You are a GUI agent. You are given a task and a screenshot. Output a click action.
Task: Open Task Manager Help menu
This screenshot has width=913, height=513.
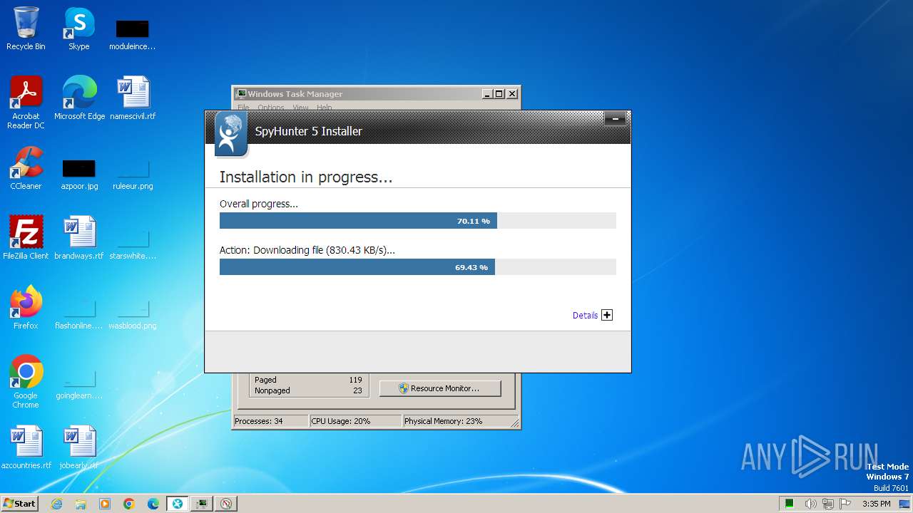[325, 108]
